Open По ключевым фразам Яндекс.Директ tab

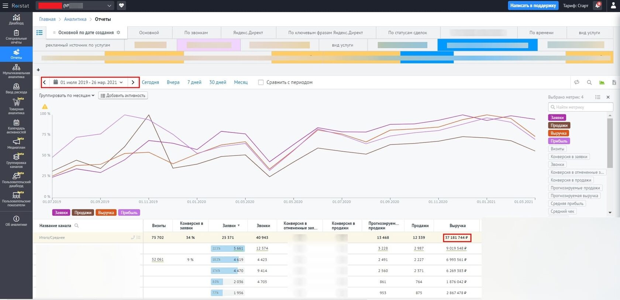325,33
